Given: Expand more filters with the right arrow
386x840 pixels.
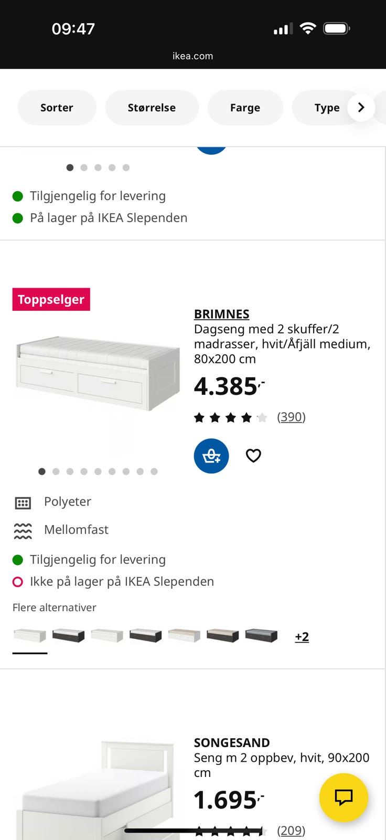Looking at the screenshot, I should 361,107.
